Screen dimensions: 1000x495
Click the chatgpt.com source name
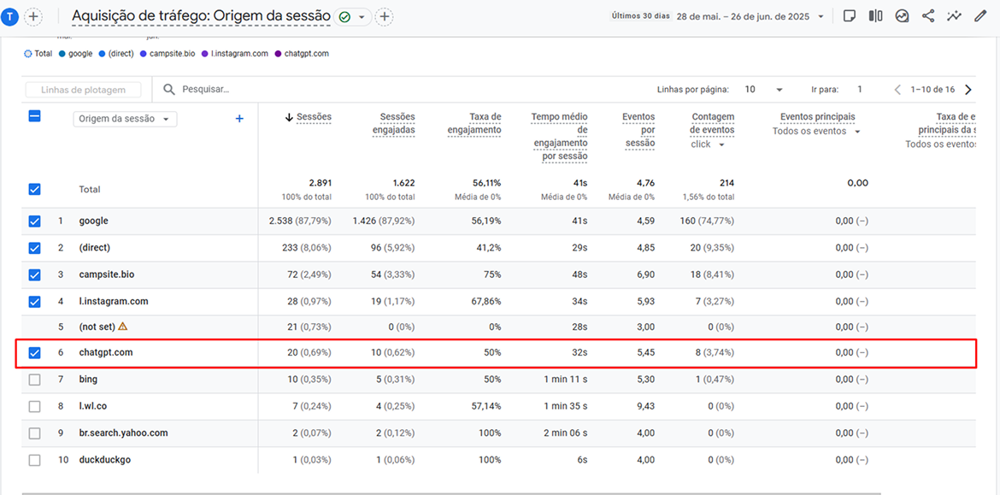coord(106,352)
